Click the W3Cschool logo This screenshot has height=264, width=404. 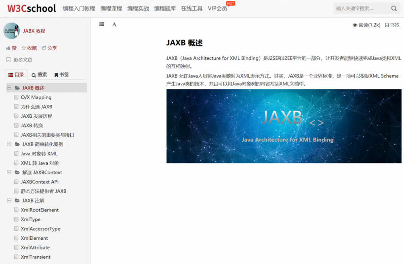point(31,8)
